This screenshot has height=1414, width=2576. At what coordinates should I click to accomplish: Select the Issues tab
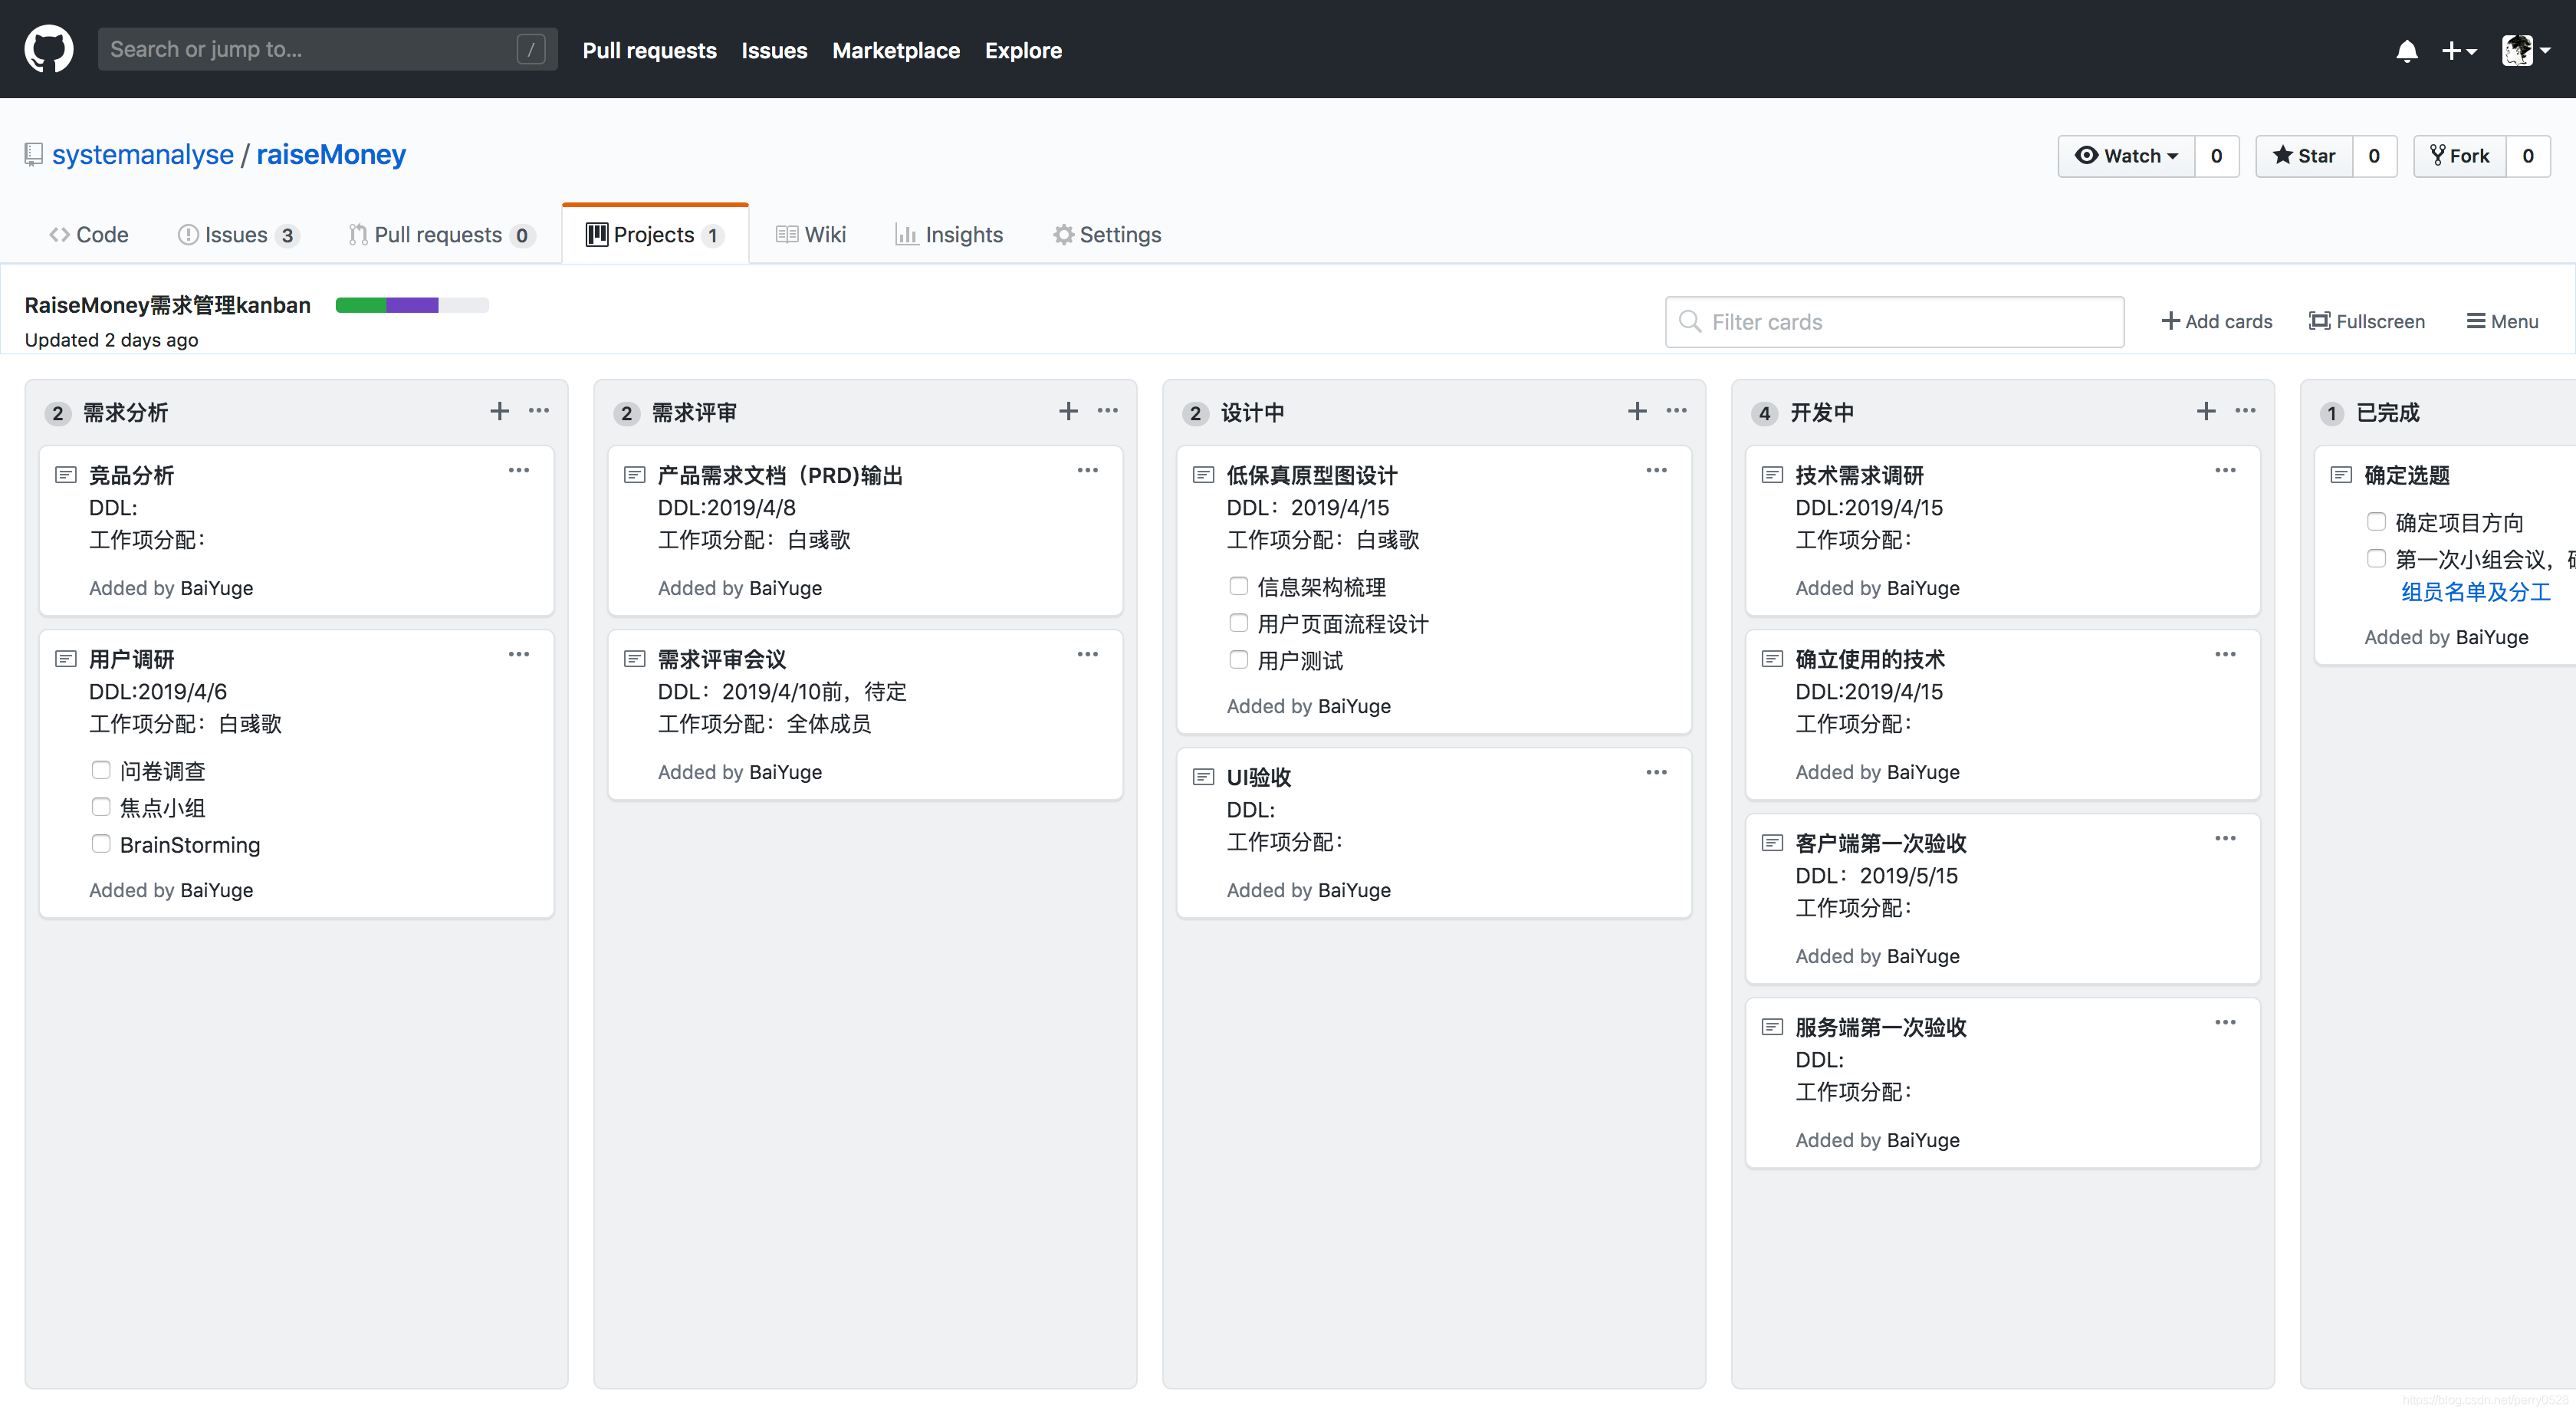click(235, 233)
